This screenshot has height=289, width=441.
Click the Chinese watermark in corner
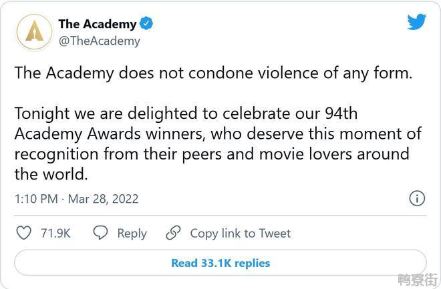click(418, 280)
